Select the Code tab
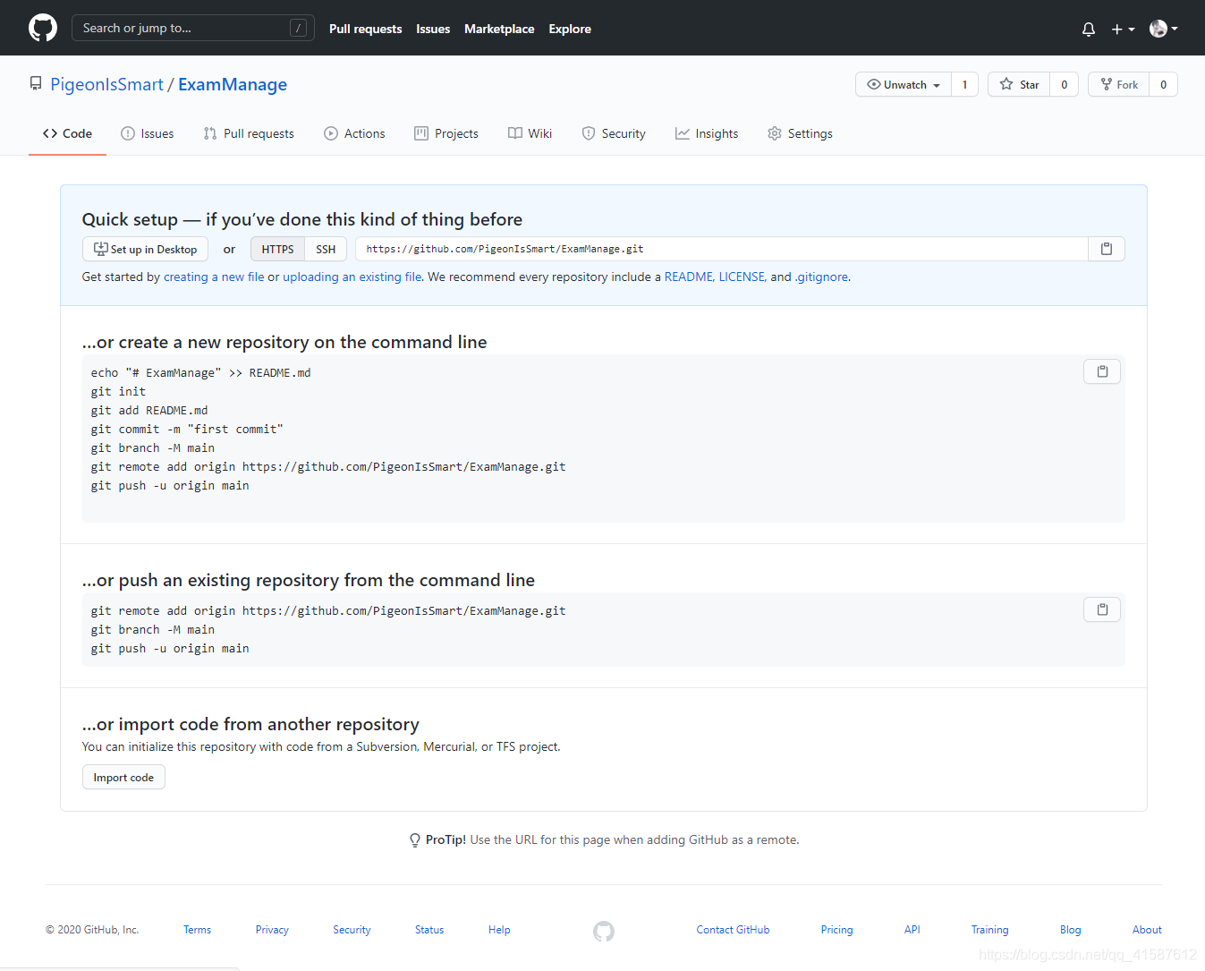The image size is (1205, 971). click(67, 133)
